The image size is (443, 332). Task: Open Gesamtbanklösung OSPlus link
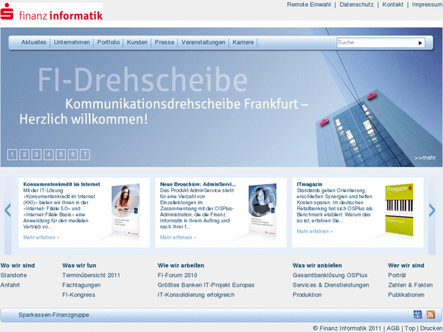click(330, 275)
